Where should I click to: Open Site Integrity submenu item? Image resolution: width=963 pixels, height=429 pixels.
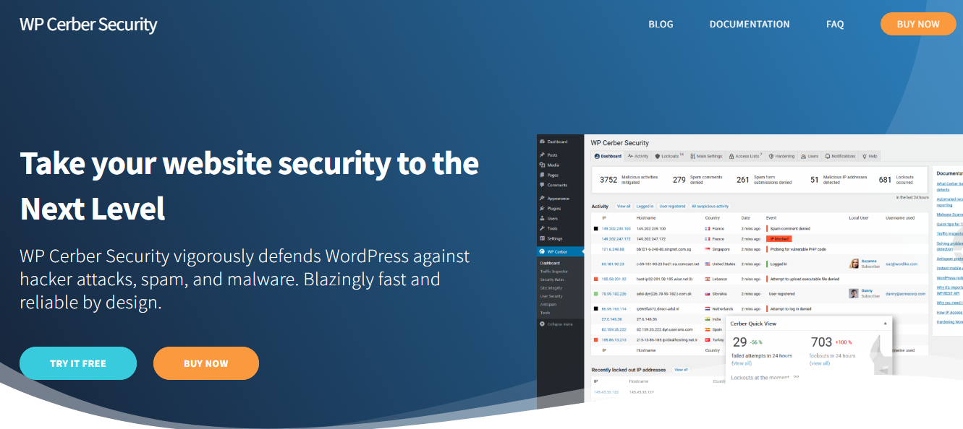[x=551, y=287]
